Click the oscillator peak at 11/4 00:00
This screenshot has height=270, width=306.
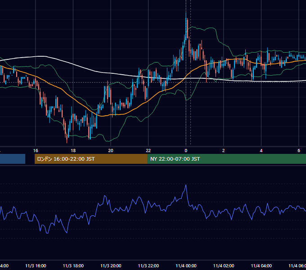click(186, 185)
